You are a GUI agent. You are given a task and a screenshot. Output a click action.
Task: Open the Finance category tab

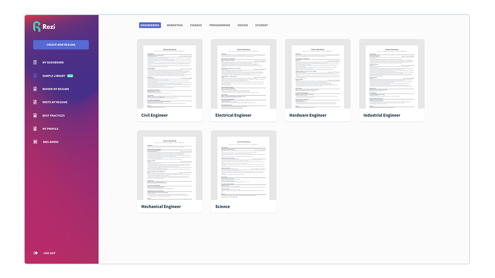(x=196, y=25)
